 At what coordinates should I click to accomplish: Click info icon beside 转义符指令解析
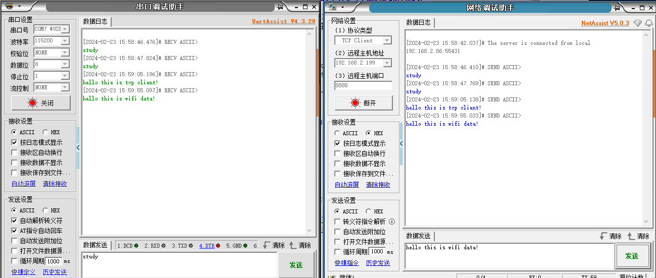tap(392, 221)
